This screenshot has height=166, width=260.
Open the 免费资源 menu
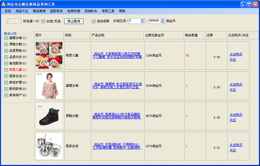pyautogui.click(x=74, y=11)
